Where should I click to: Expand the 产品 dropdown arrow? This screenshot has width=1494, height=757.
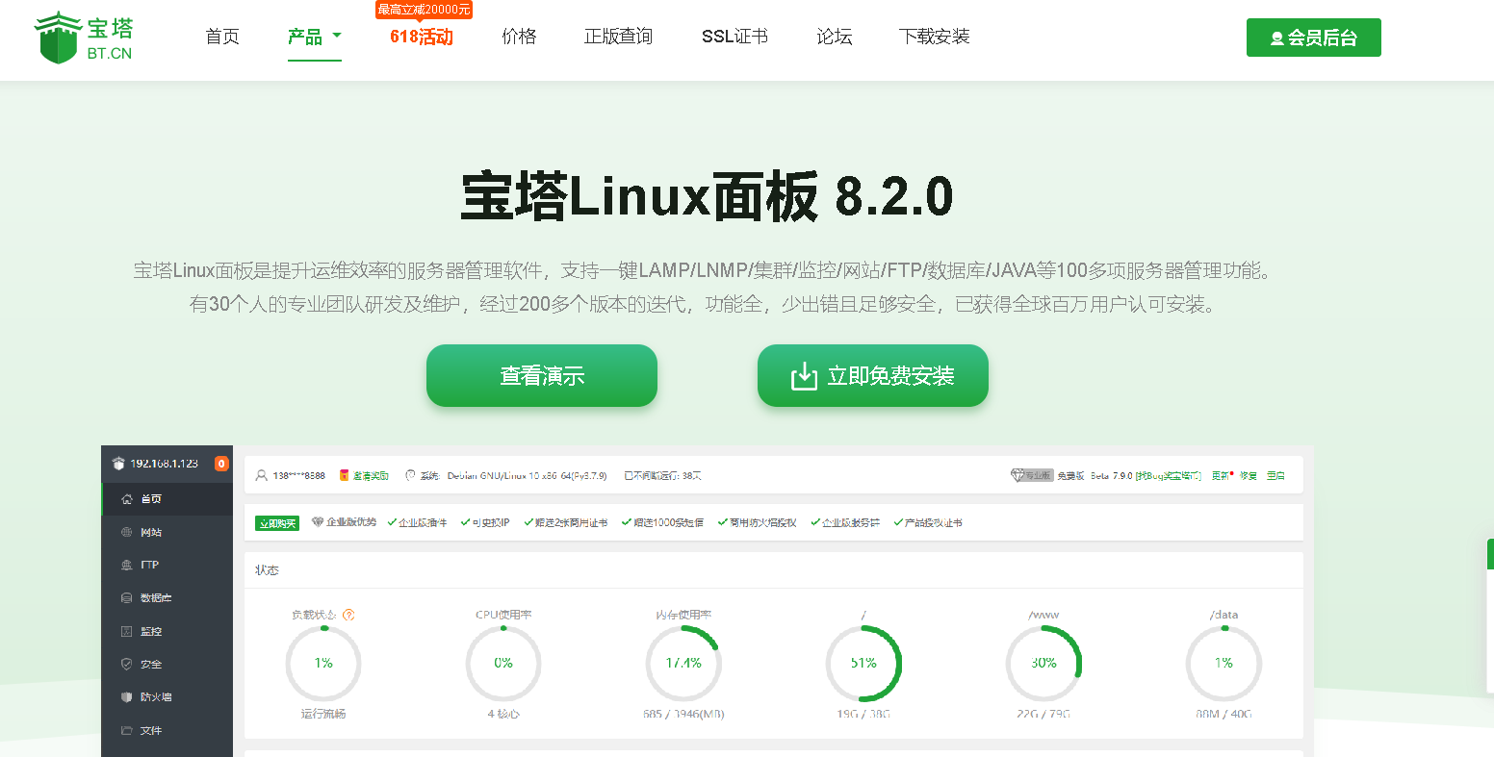[337, 36]
